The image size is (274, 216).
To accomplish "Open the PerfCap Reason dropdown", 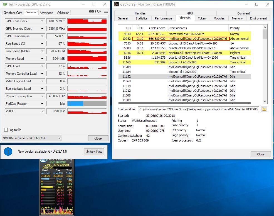I will tap(42, 103).
